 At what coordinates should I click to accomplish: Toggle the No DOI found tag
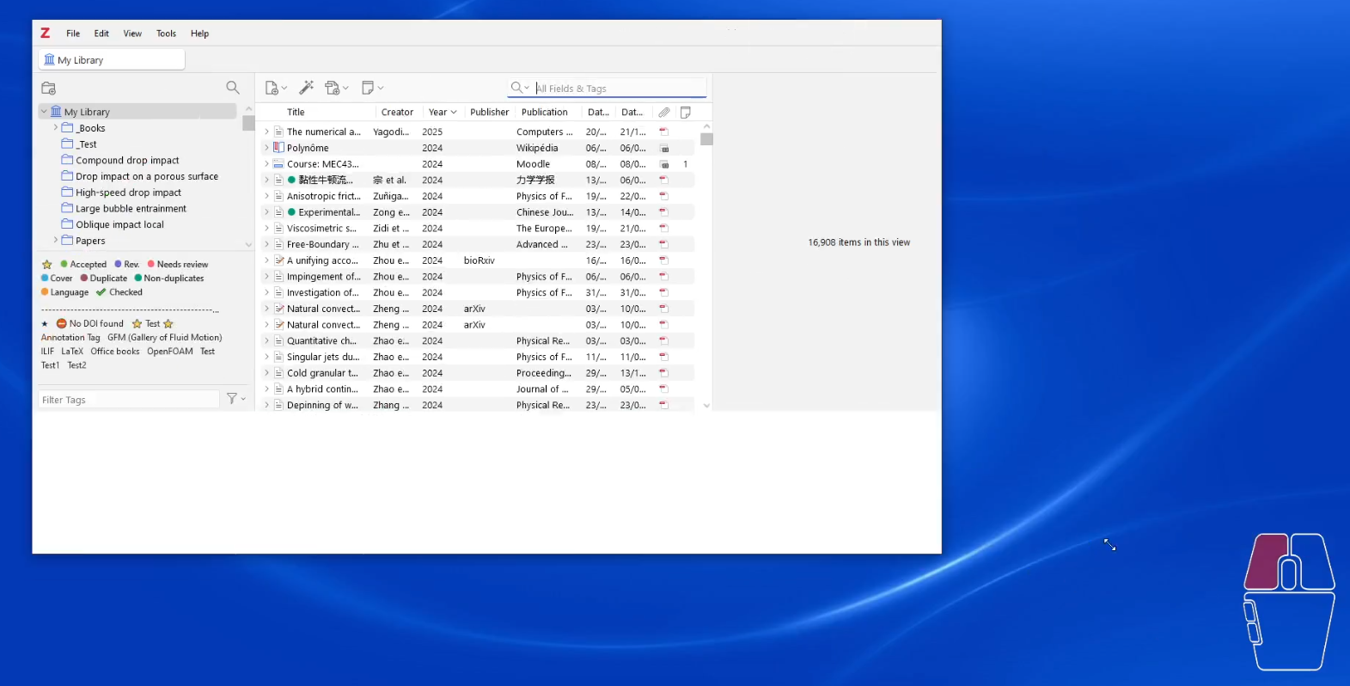coord(90,324)
